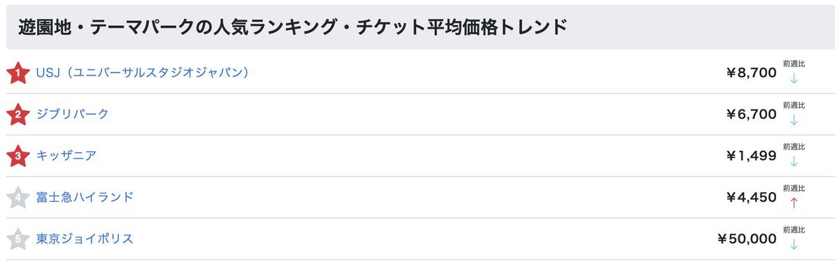Open the USJ(ユニバーサルスタジオジャパン) link
Screen dimensions: 839x264
[143, 72]
